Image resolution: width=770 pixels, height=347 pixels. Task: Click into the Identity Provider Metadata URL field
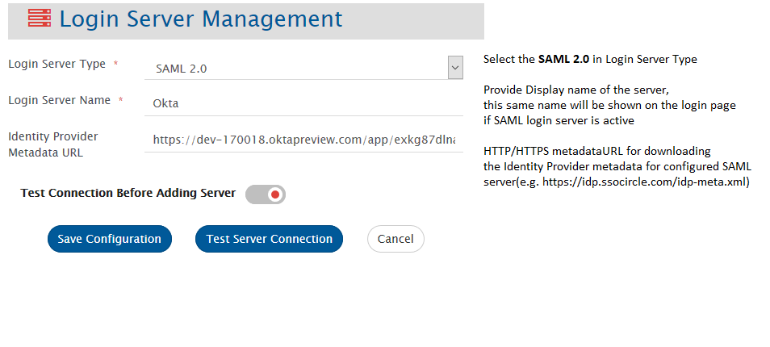coord(307,140)
